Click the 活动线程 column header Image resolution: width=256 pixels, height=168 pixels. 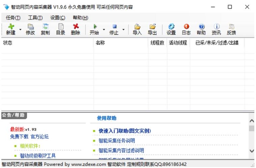point(178,43)
